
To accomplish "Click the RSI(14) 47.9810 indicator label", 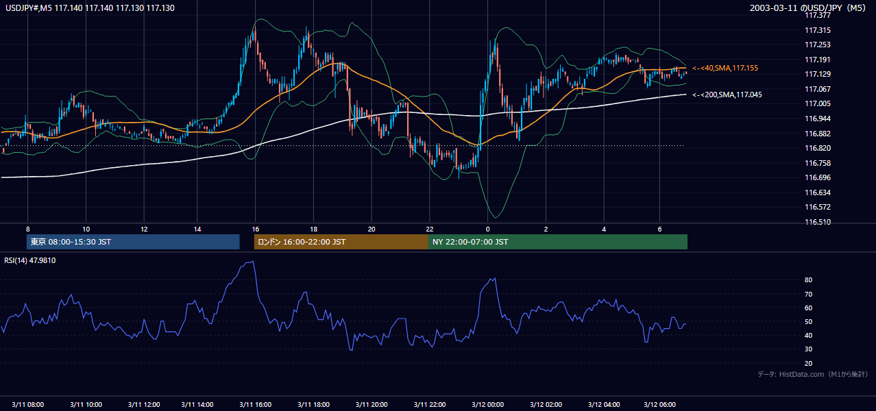I will click(x=29, y=260).
